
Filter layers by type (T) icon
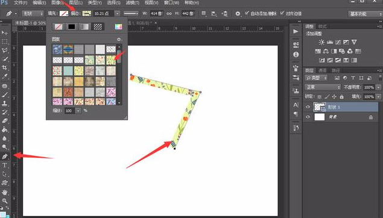[353, 78]
